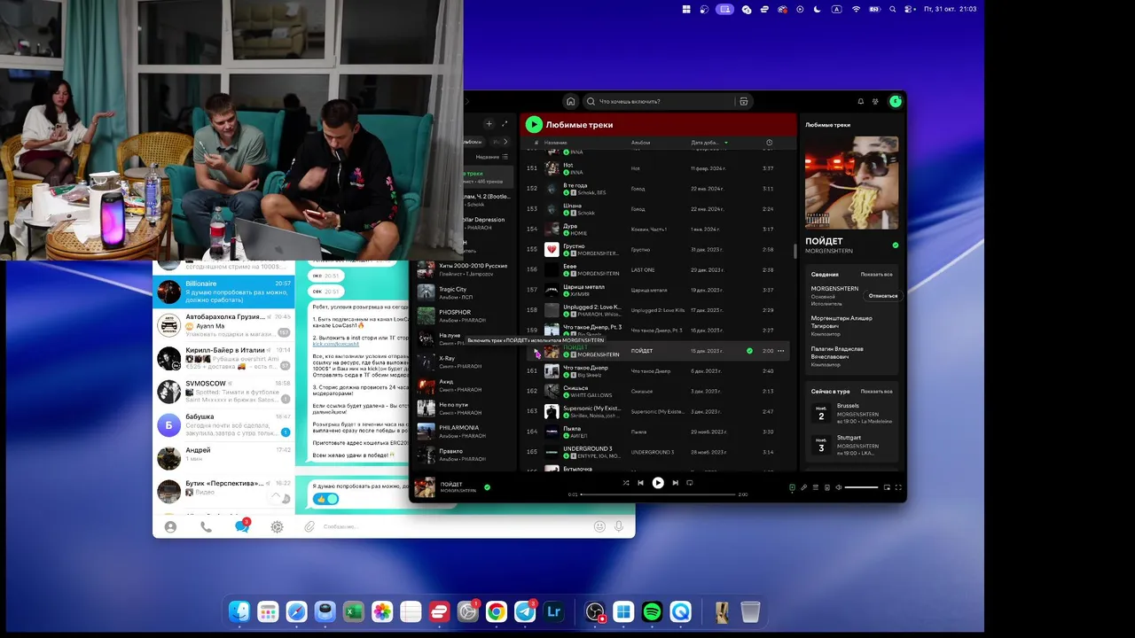Open Stuttgart tour date
Image resolution: width=1135 pixels, height=638 pixels.
(853, 445)
